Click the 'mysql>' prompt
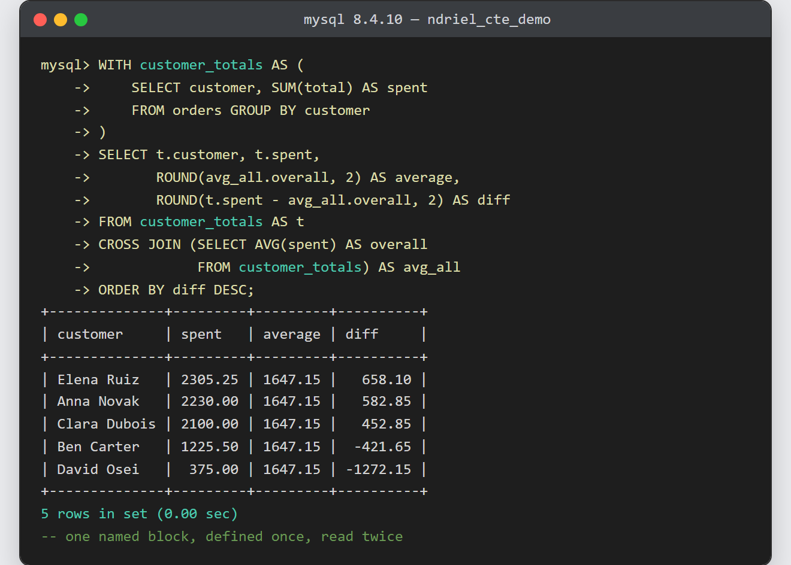The image size is (791, 565). click(x=65, y=65)
